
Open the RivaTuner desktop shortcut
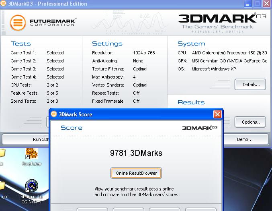[x=32, y=157]
